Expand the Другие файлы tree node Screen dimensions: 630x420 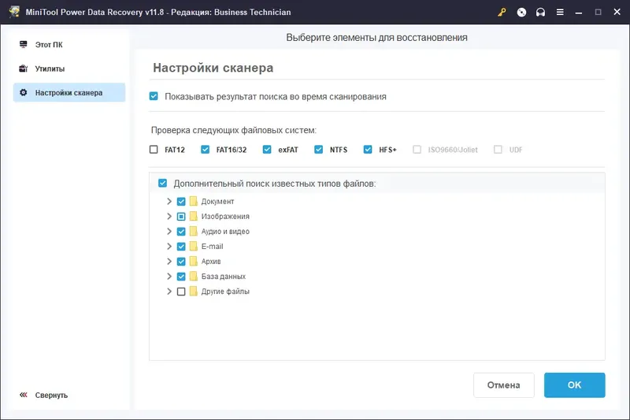(x=169, y=292)
